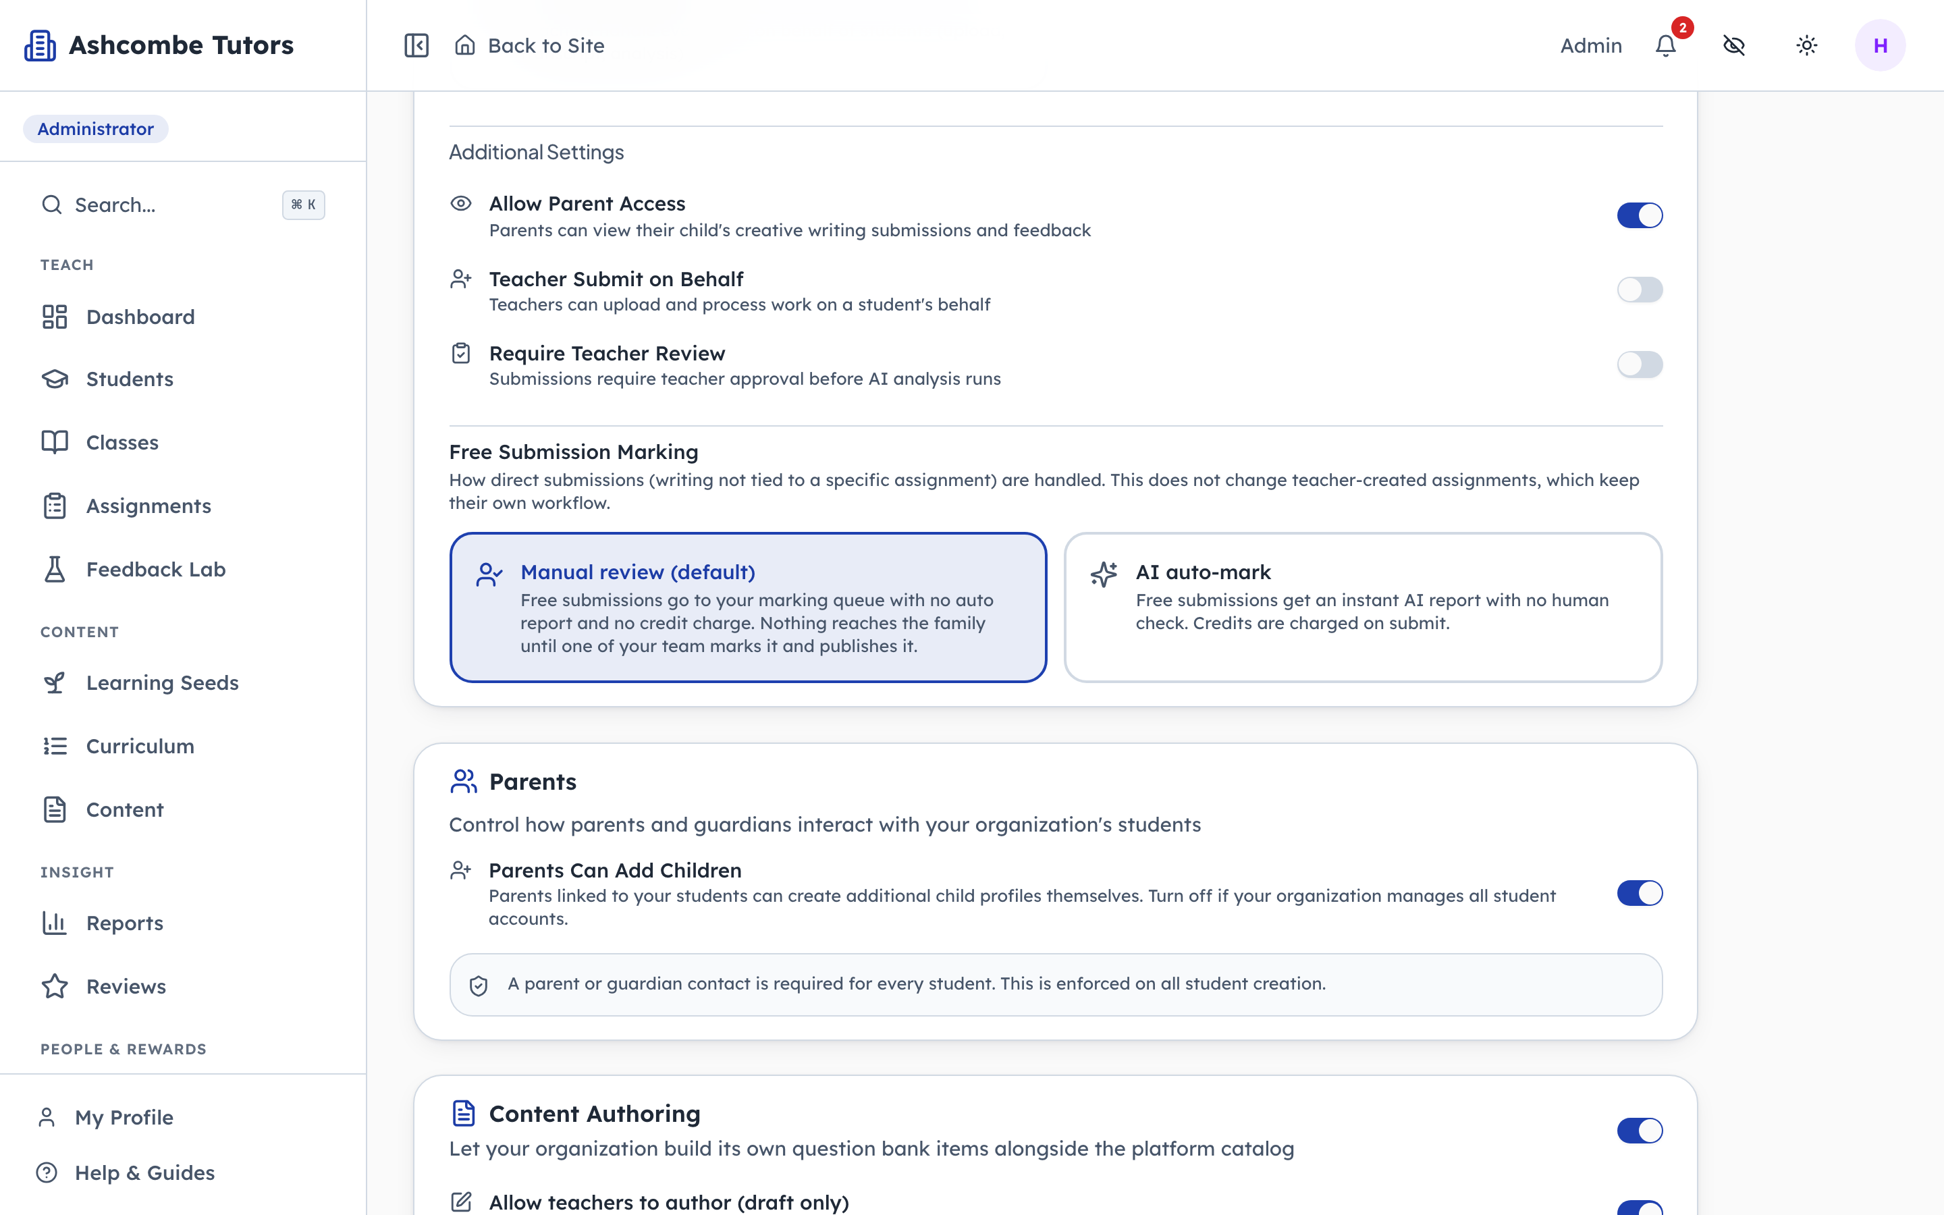Open the Assignments menu item

coord(183,506)
